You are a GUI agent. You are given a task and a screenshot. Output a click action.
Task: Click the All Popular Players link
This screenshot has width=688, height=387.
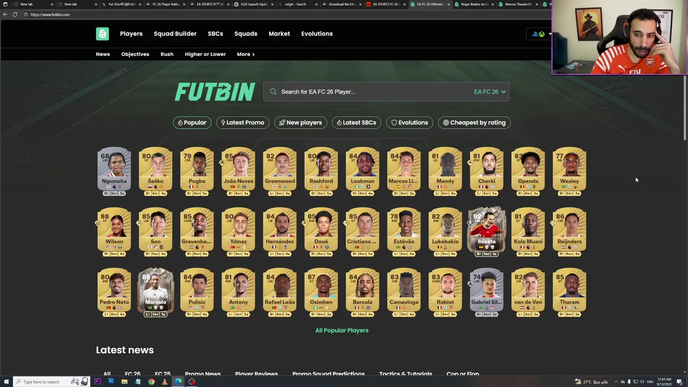[342, 331]
